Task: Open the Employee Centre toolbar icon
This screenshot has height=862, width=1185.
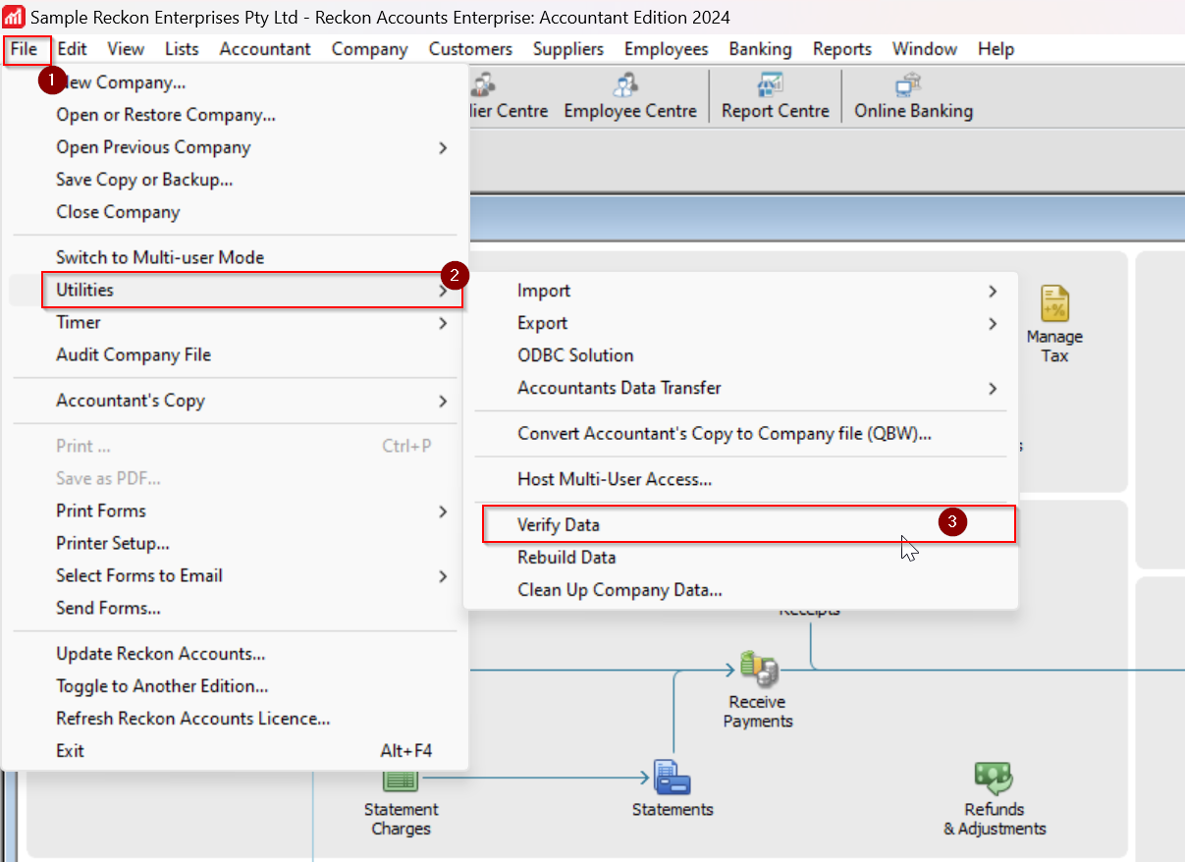Action: pyautogui.click(x=629, y=98)
